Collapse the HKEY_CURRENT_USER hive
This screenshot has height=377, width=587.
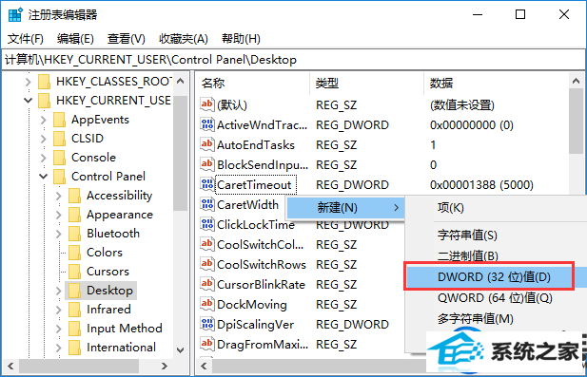pyautogui.click(x=29, y=100)
